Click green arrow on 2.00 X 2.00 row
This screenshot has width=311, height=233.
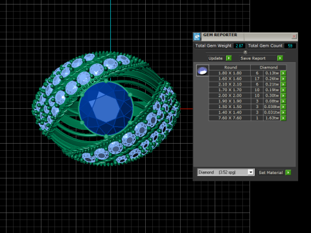click(x=283, y=96)
